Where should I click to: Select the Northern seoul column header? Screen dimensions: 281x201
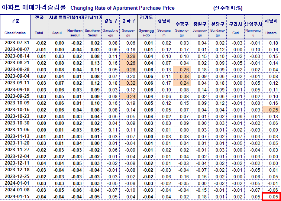pos(75,27)
